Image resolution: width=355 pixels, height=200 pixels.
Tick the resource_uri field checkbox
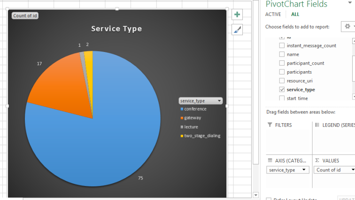282,81
